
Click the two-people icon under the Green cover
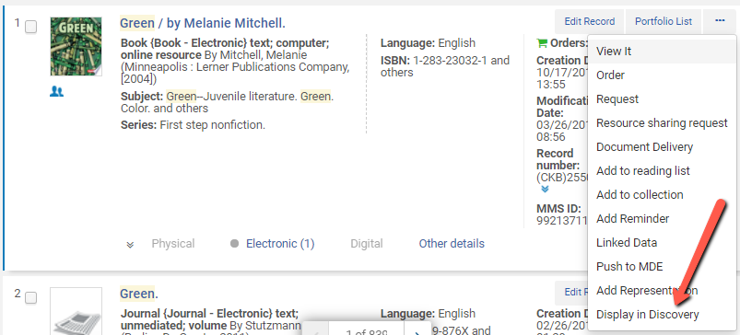tap(56, 92)
